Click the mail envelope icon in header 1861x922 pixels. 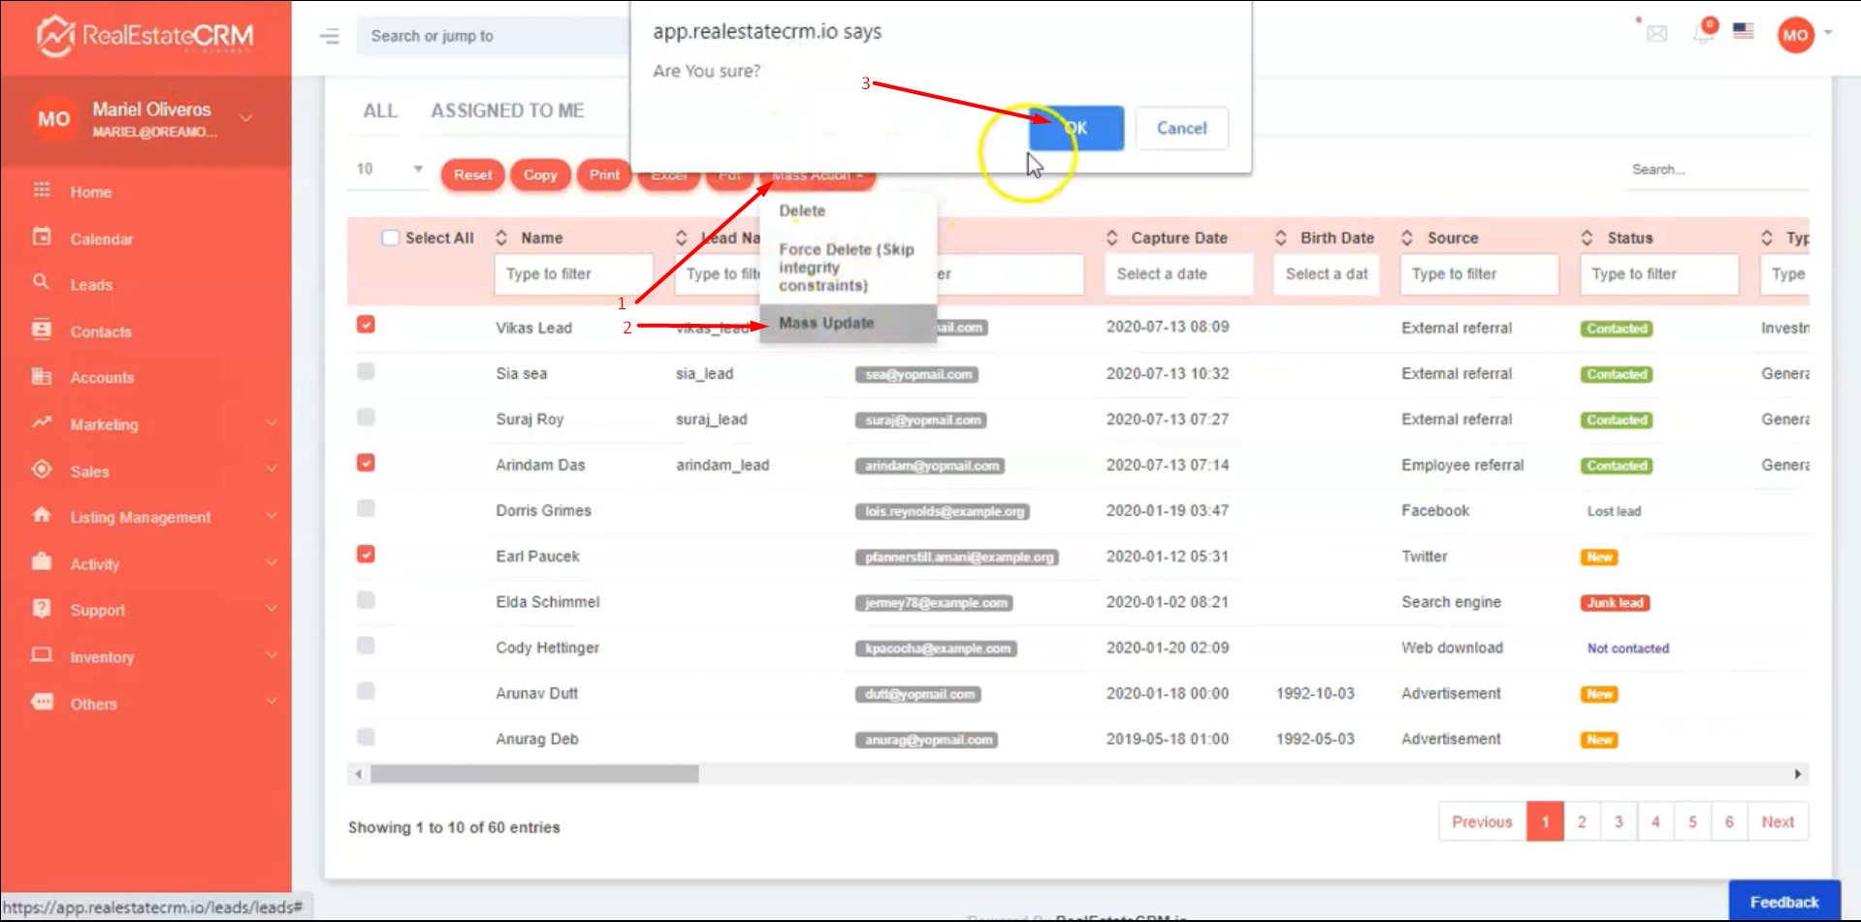coord(1657,34)
